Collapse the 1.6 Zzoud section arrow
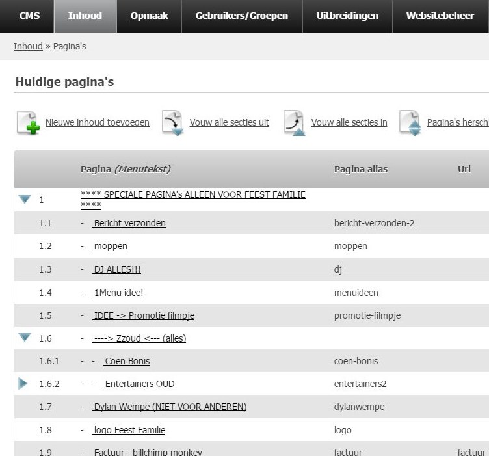Viewport: 489px width, 456px height. pyautogui.click(x=25, y=338)
